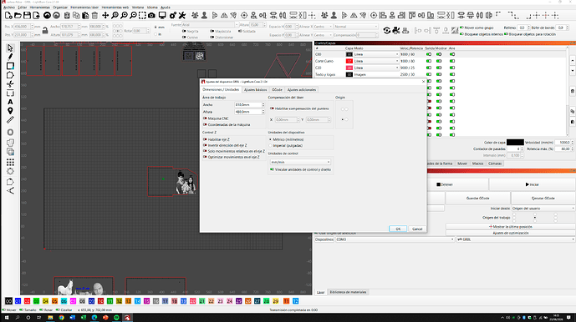576x322 pixels.
Task: Click the monitor Preview icon in toolbar
Action: pyautogui.click(x=162, y=15)
